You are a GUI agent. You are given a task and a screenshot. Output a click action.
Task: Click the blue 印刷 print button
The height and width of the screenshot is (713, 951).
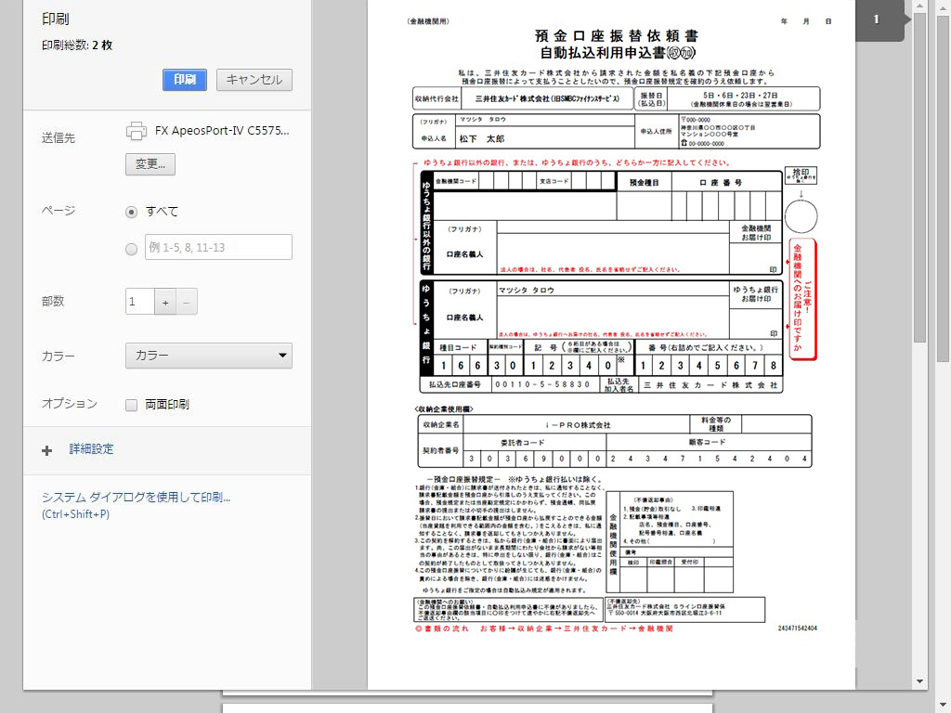tap(184, 80)
